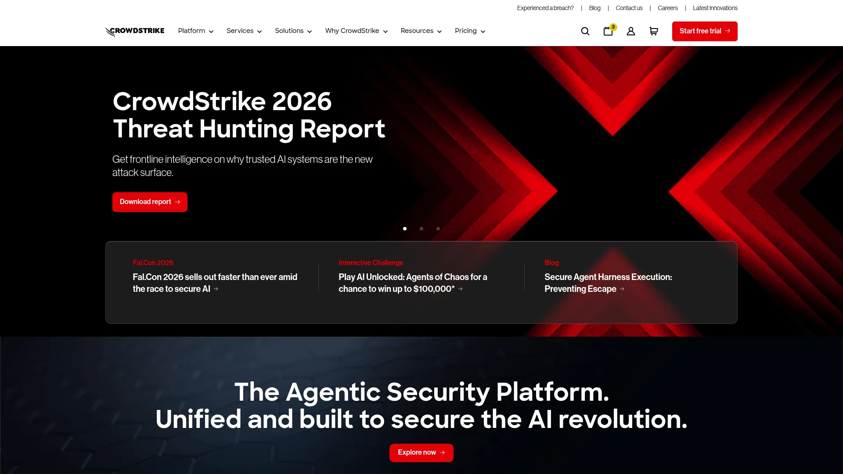Click the Interactive Challenge category label
Image resolution: width=843 pixels, height=474 pixels.
(x=371, y=262)
